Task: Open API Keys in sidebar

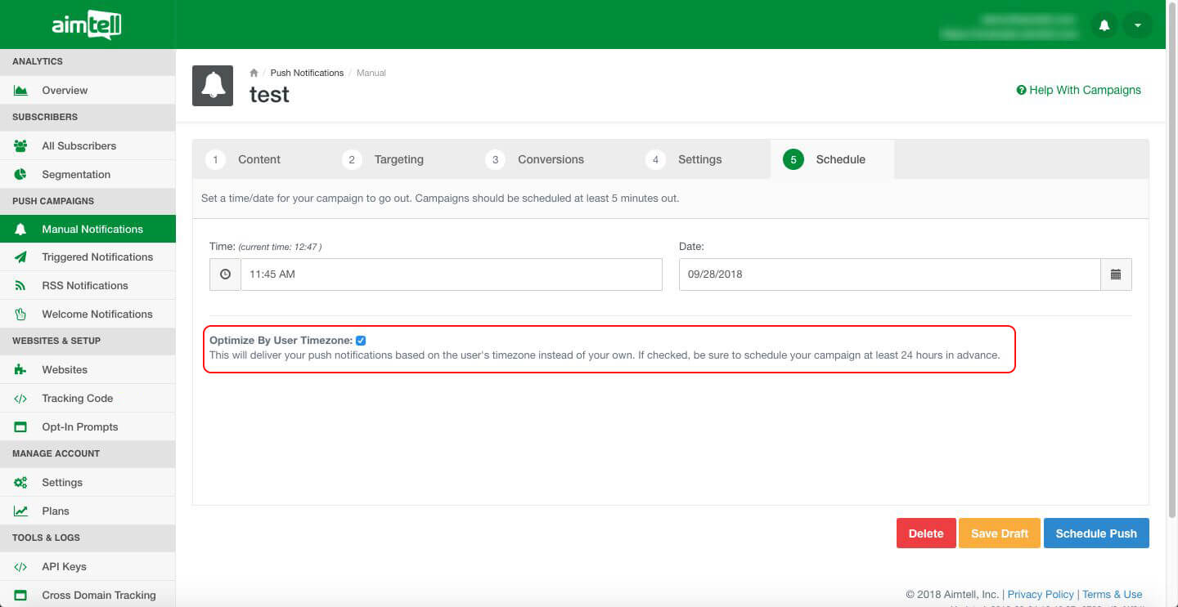Action: tap(88, 567)
